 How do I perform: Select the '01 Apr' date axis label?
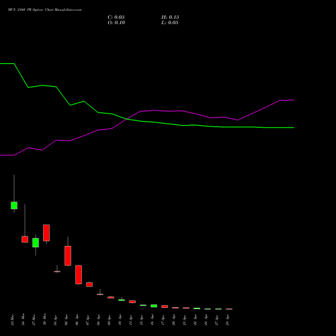point(55,320)
